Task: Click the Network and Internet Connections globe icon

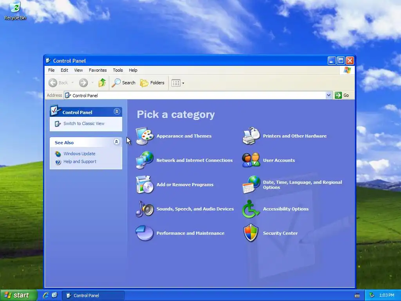Action: [145, 160]
